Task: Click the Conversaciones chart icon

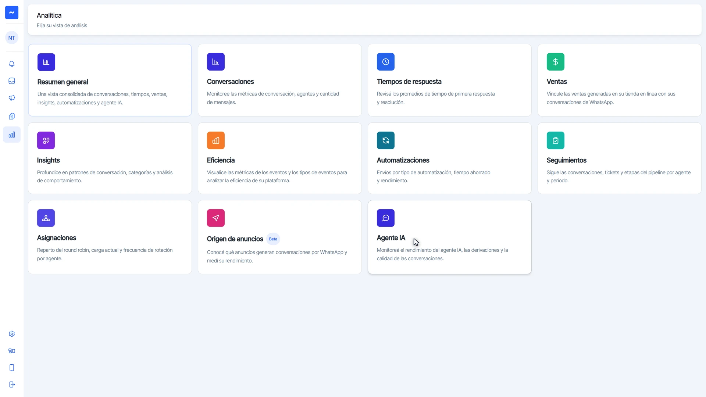Action: click(x=216, y=62)
